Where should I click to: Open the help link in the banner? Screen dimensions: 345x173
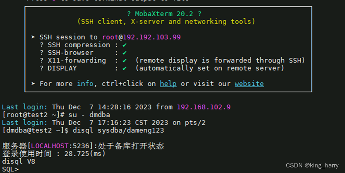click(x=168, y=84)
